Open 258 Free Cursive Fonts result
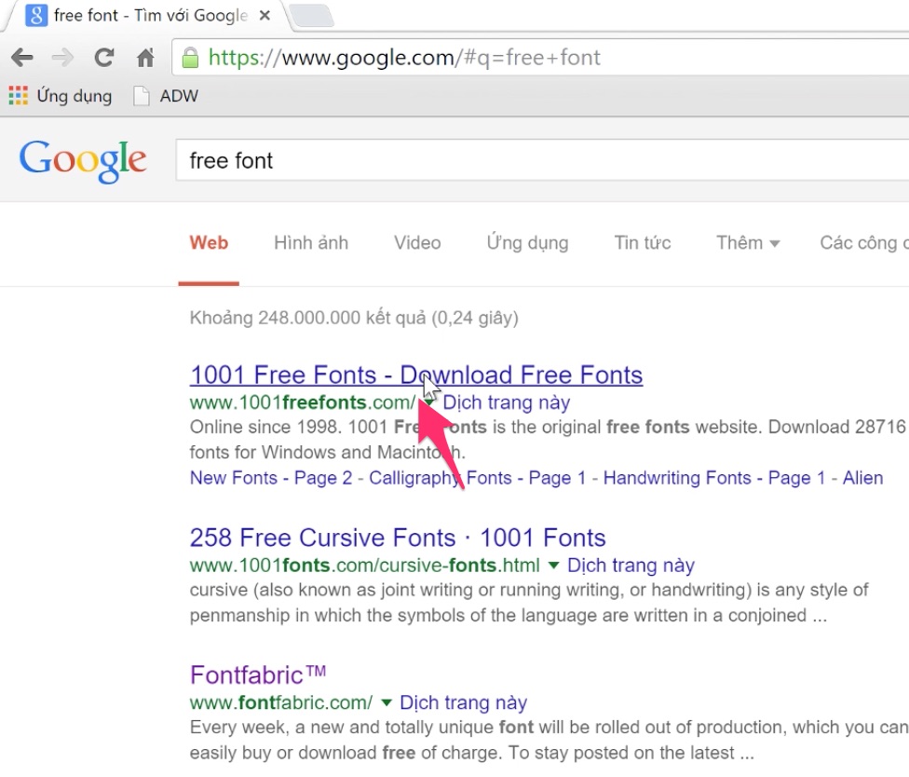The image size is (909, 777). pos(398,538)
